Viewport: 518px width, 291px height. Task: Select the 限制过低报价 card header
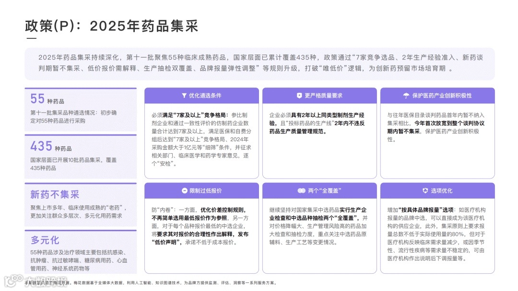coord(201,191)
